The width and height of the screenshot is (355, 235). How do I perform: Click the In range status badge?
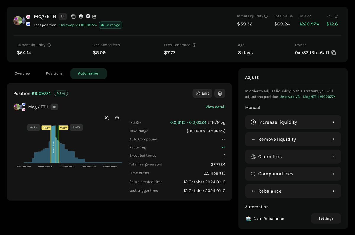tap(111, 25)
